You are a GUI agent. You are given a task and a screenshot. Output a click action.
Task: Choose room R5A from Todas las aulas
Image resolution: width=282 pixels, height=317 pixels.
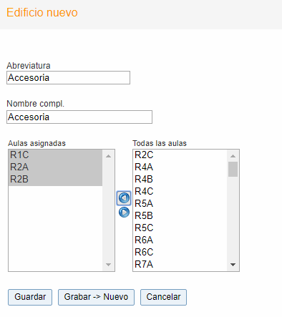180,204
